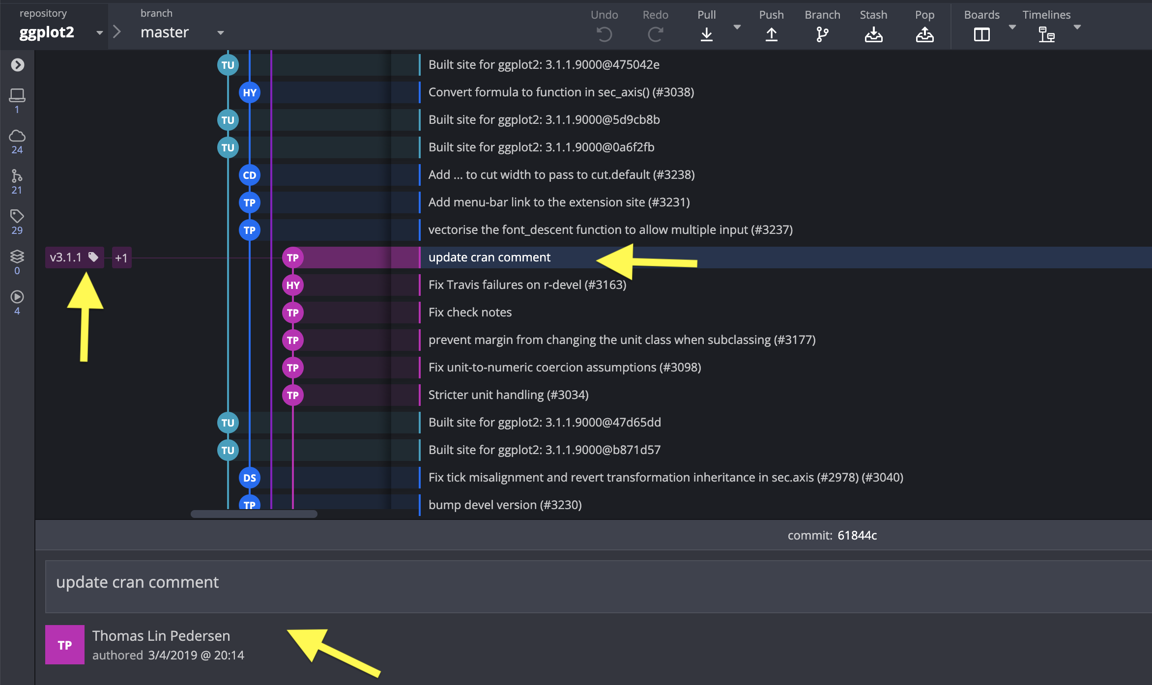Click the Push upload icon
The image size is (1152, 685).
(x=771, y=34)
